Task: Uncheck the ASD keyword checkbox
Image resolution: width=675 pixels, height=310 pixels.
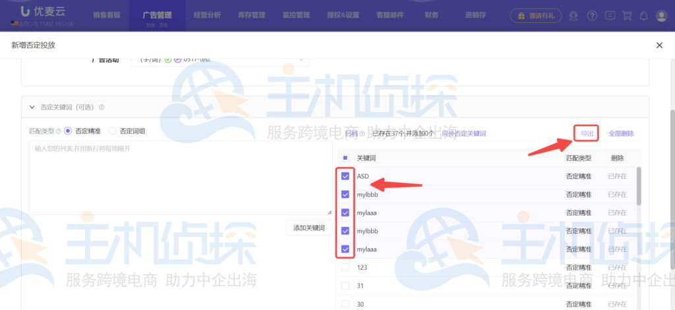Action: coord(345,176)
